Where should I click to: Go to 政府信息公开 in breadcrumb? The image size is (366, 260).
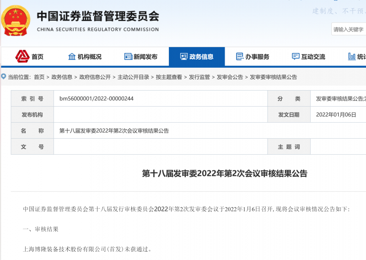[x=95, y=77]
